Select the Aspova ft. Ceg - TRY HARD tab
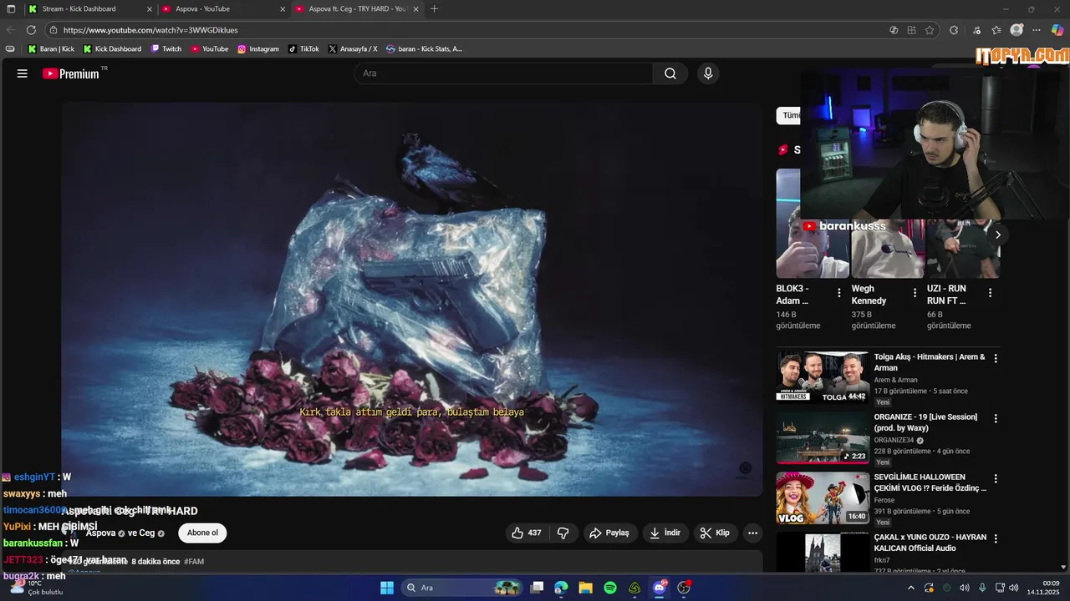Image resolution: width=1070 pixels, height=601 pixels. point(357,9)
